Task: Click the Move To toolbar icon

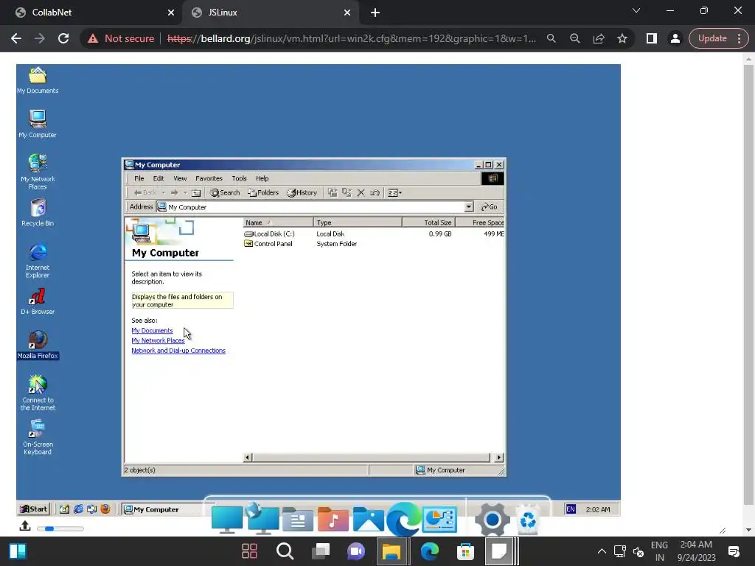Action: coord(333,192)
